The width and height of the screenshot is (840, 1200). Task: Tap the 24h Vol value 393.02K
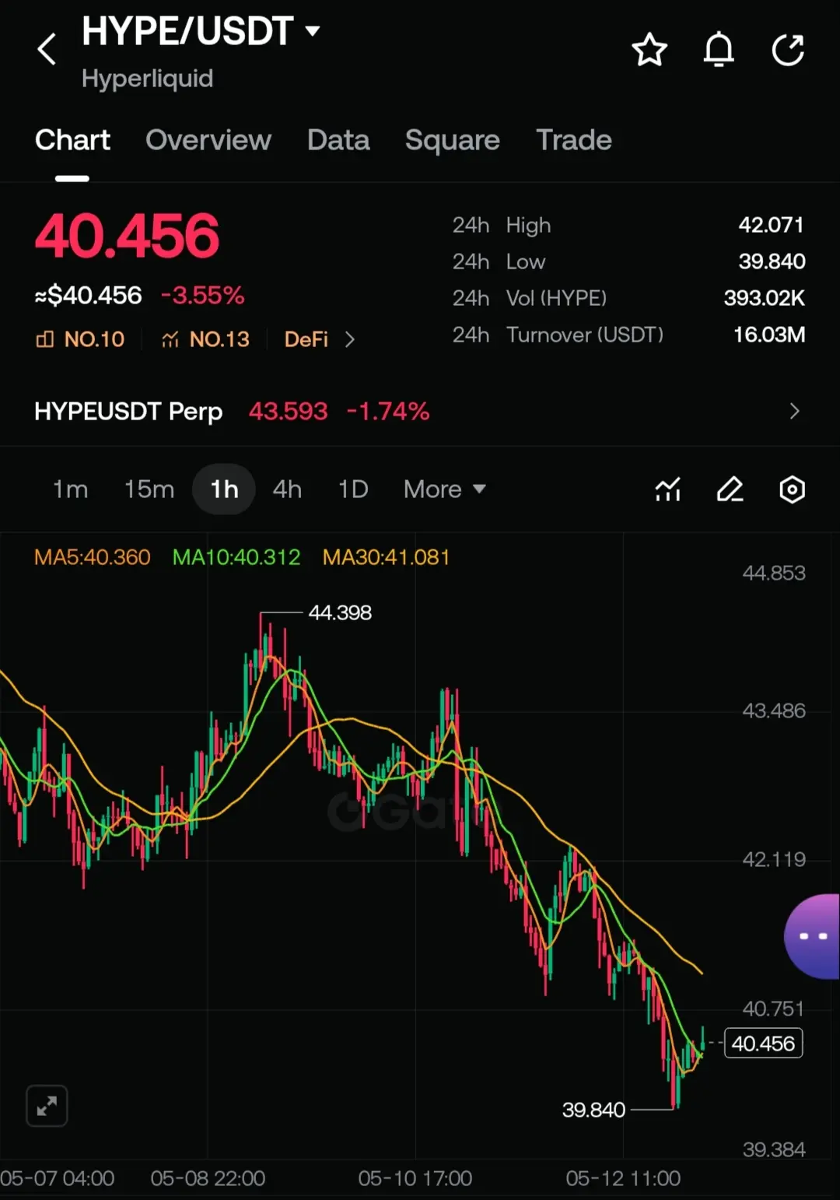click(765, 298)
